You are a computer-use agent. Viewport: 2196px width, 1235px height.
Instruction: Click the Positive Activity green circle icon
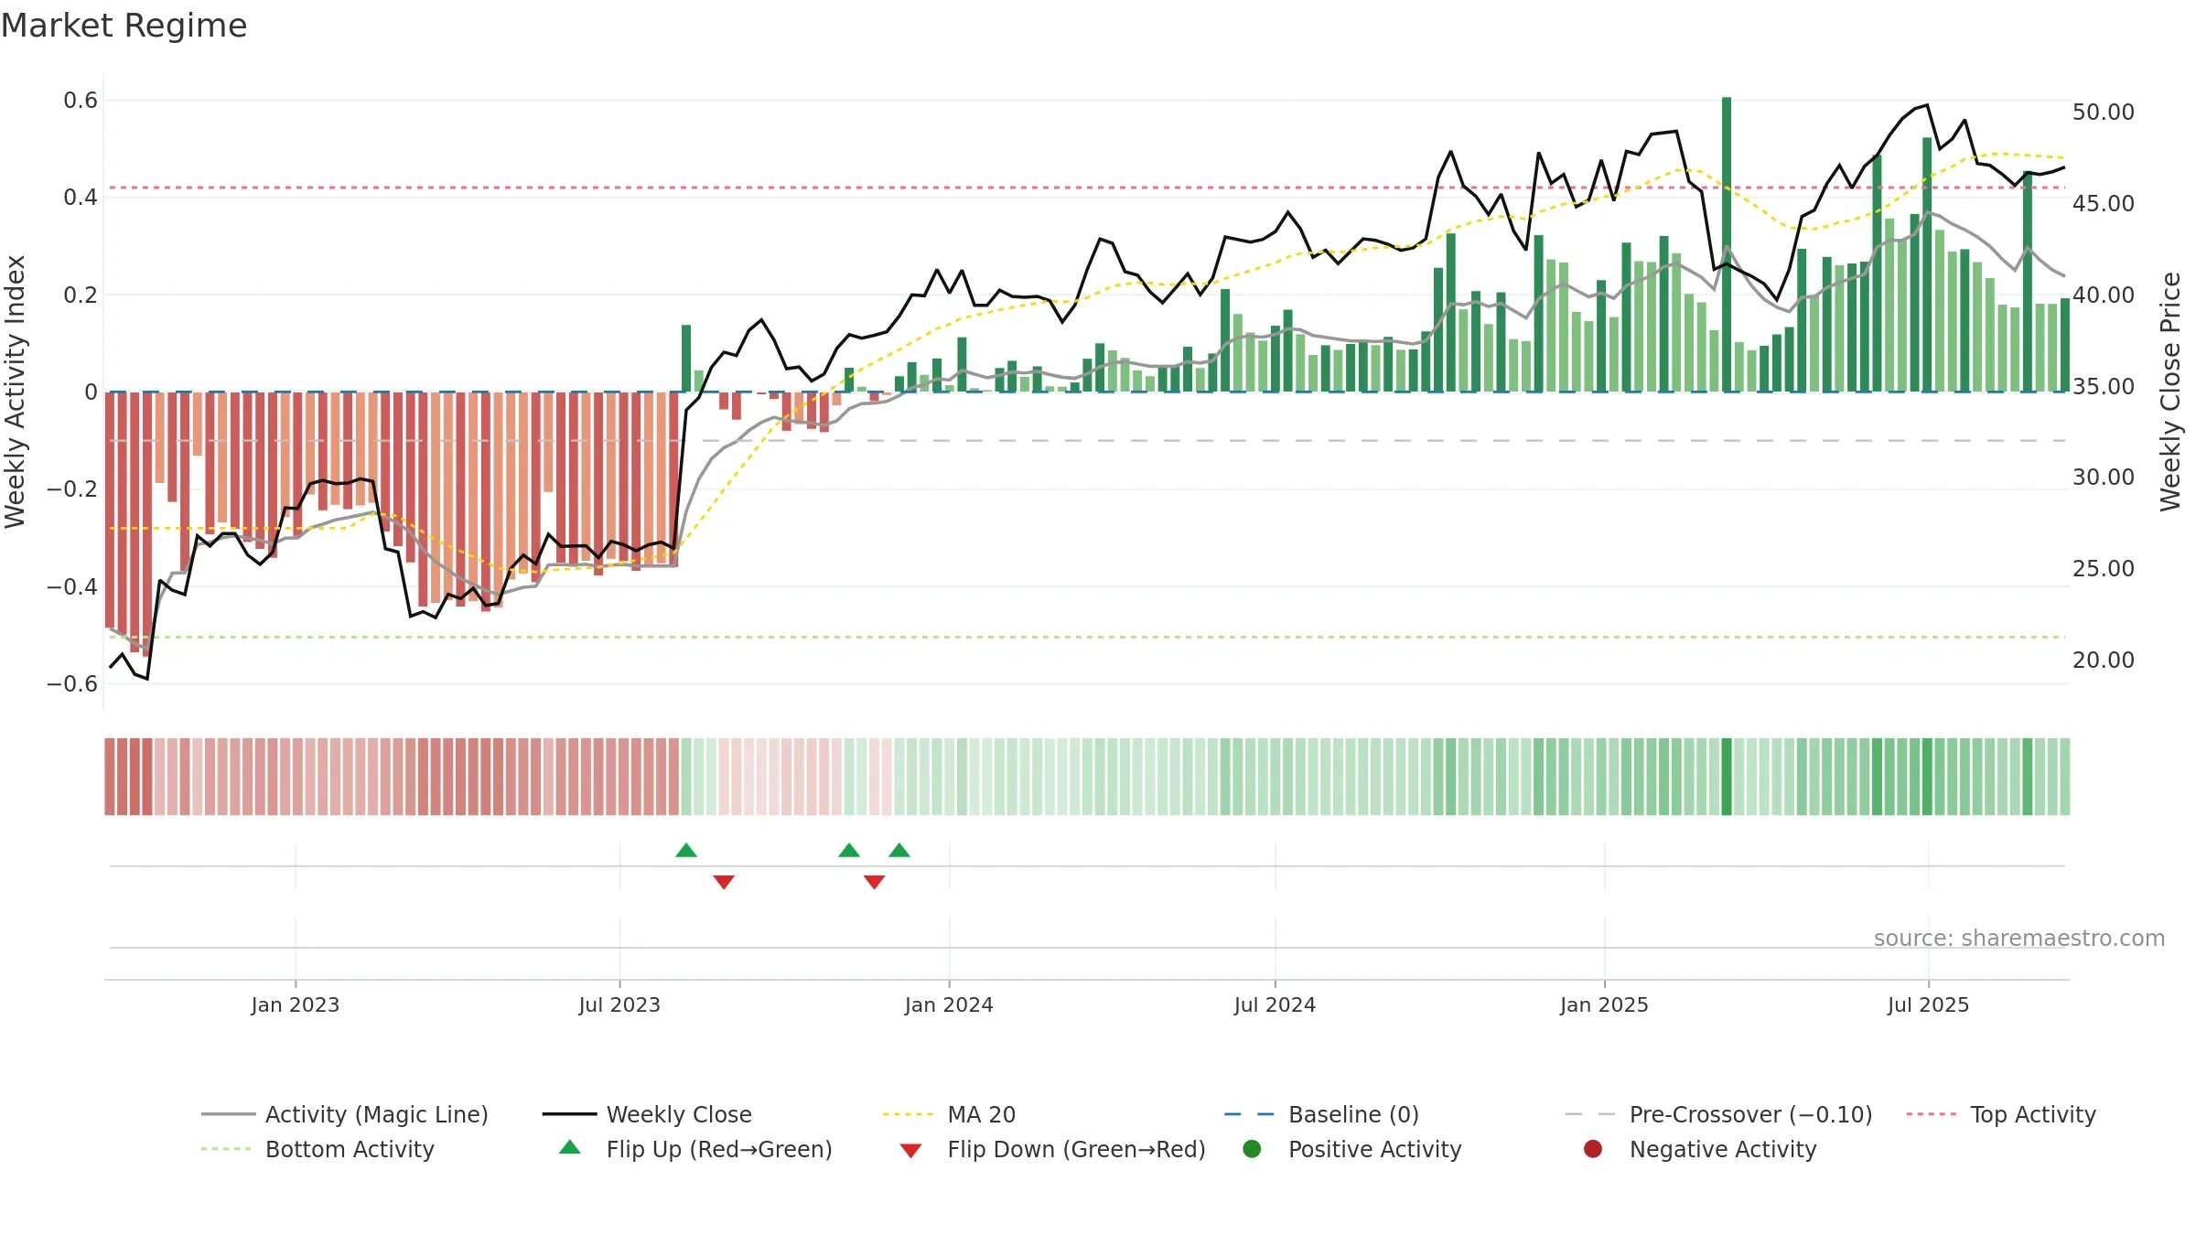click(1252, 1149)
